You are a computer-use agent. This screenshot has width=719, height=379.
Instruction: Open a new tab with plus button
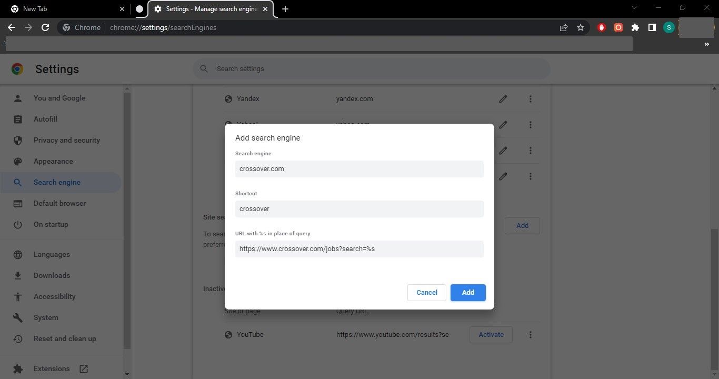[285, 9]
